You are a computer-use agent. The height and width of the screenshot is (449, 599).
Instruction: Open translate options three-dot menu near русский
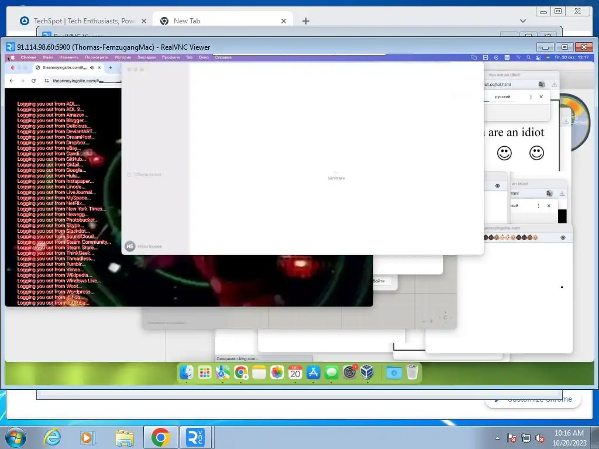click(531, 96)
